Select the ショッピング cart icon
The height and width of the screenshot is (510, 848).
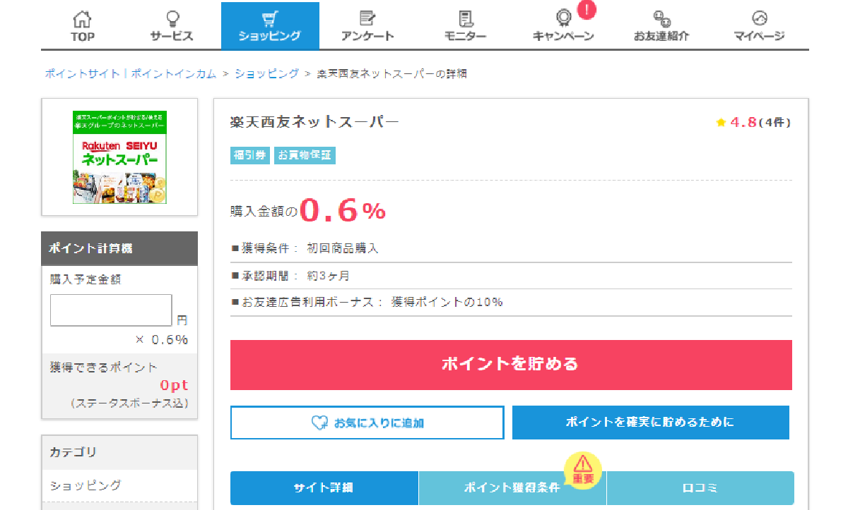point(269,19)
